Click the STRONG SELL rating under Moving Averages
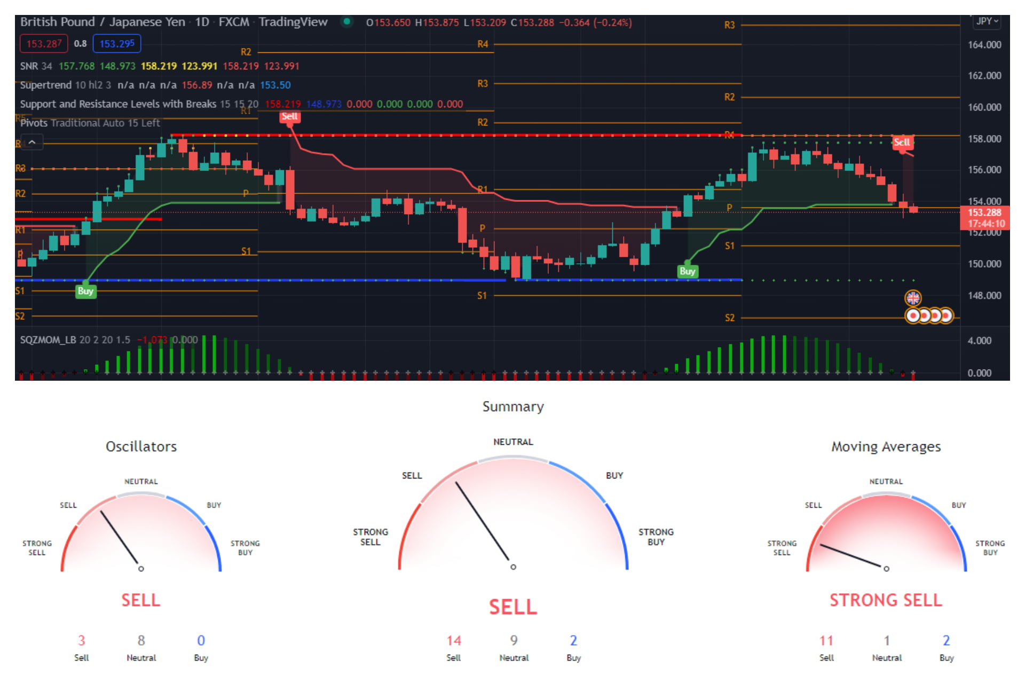1025x684 pixels. click(x=886, y=600)
